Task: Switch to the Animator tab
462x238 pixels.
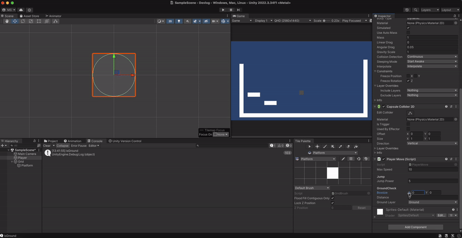Action: [52, 16]
